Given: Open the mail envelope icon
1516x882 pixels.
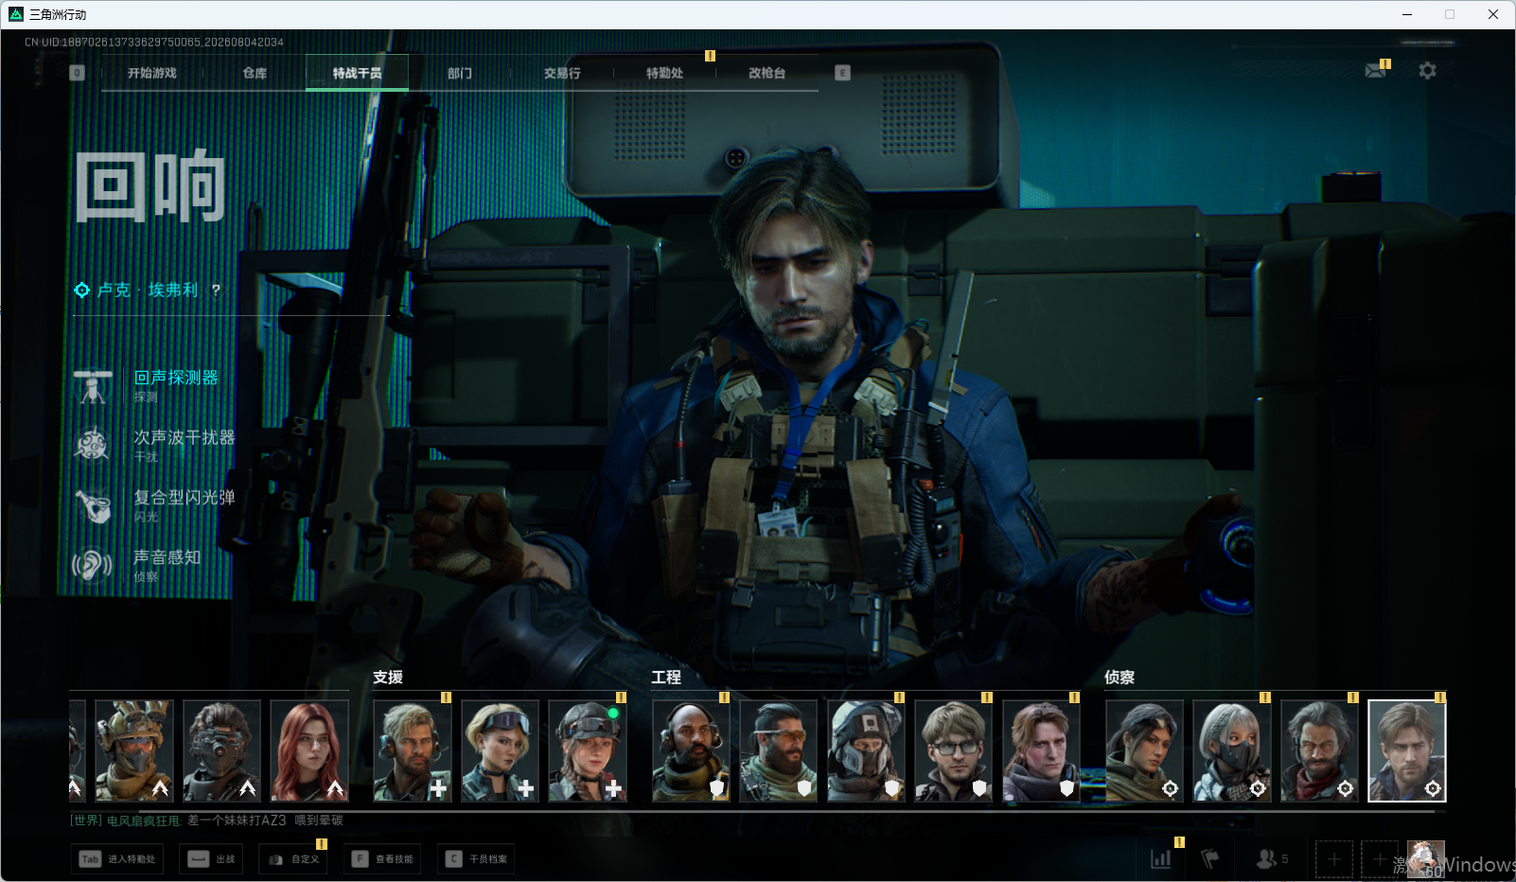Looking at the screenshot, I should click(x=1376, y=71).
